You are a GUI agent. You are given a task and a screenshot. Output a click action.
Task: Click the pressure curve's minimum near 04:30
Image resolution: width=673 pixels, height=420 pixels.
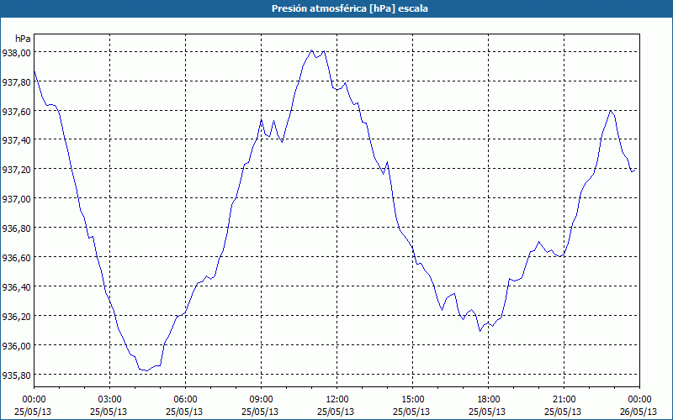[146, 370]
